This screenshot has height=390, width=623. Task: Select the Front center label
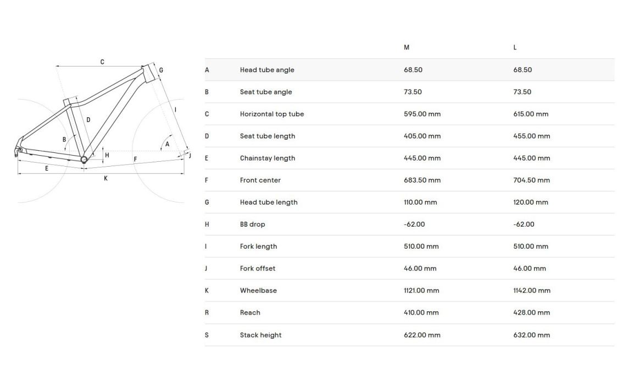(260, 180)
